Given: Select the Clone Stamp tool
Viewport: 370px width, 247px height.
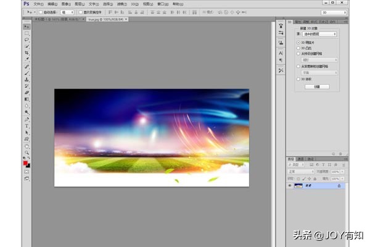Looking at the screenshot, I should tap(27, 80).
